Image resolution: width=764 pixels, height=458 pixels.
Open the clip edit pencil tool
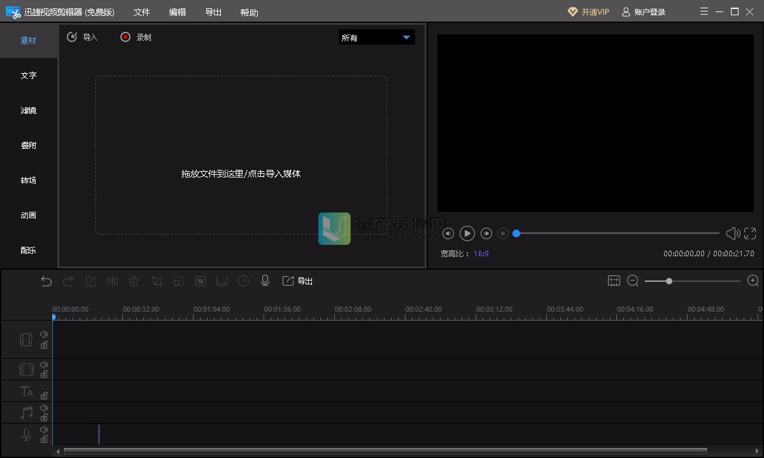[91, 281]
